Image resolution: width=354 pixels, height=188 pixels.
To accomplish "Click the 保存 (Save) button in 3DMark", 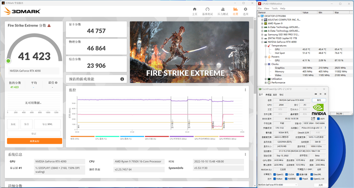I will click(27, 124).
